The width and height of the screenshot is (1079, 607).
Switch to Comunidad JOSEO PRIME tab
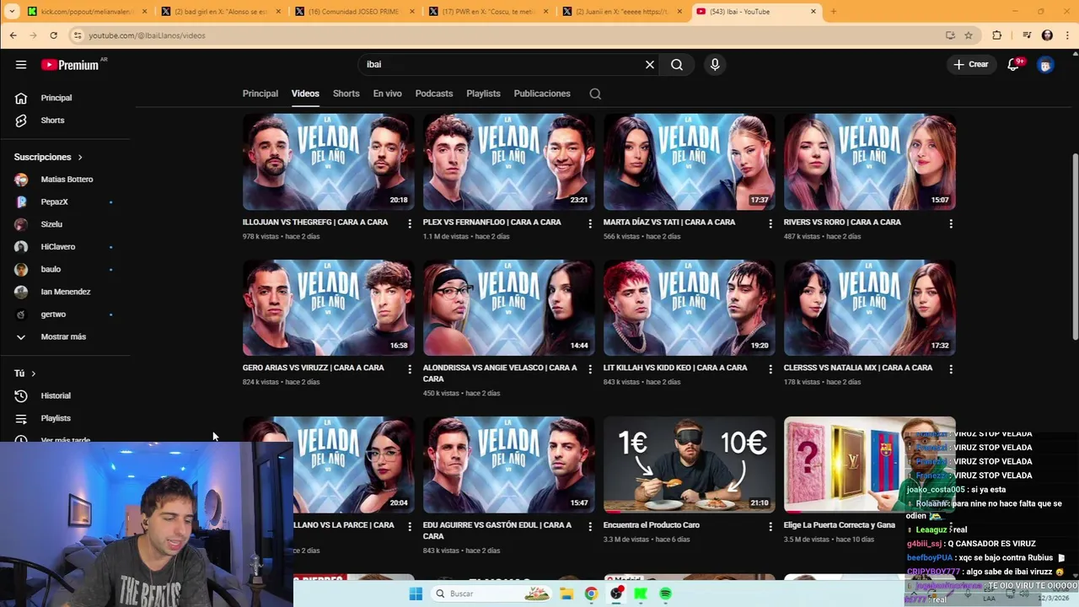tap(354, 11)
